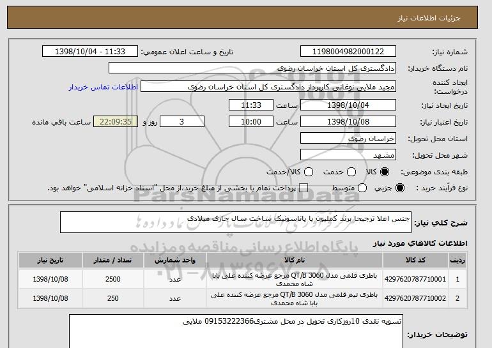
Task: Click the ردیف column header
Action: (x=457, y=261)
